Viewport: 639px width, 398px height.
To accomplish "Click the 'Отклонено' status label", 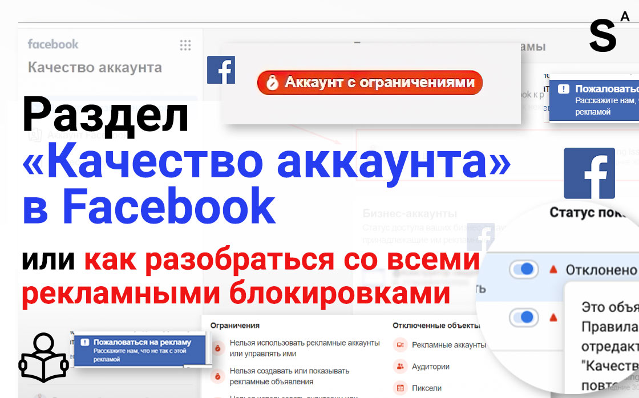I will 601,270.
